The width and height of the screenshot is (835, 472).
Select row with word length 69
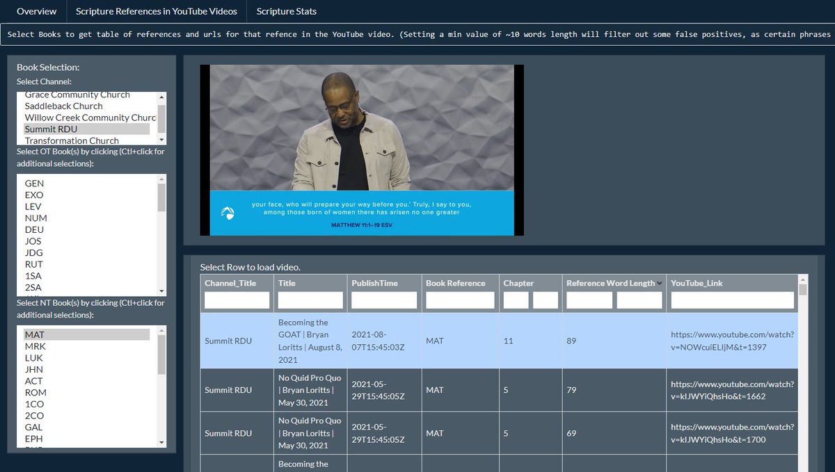click(499, 433)
